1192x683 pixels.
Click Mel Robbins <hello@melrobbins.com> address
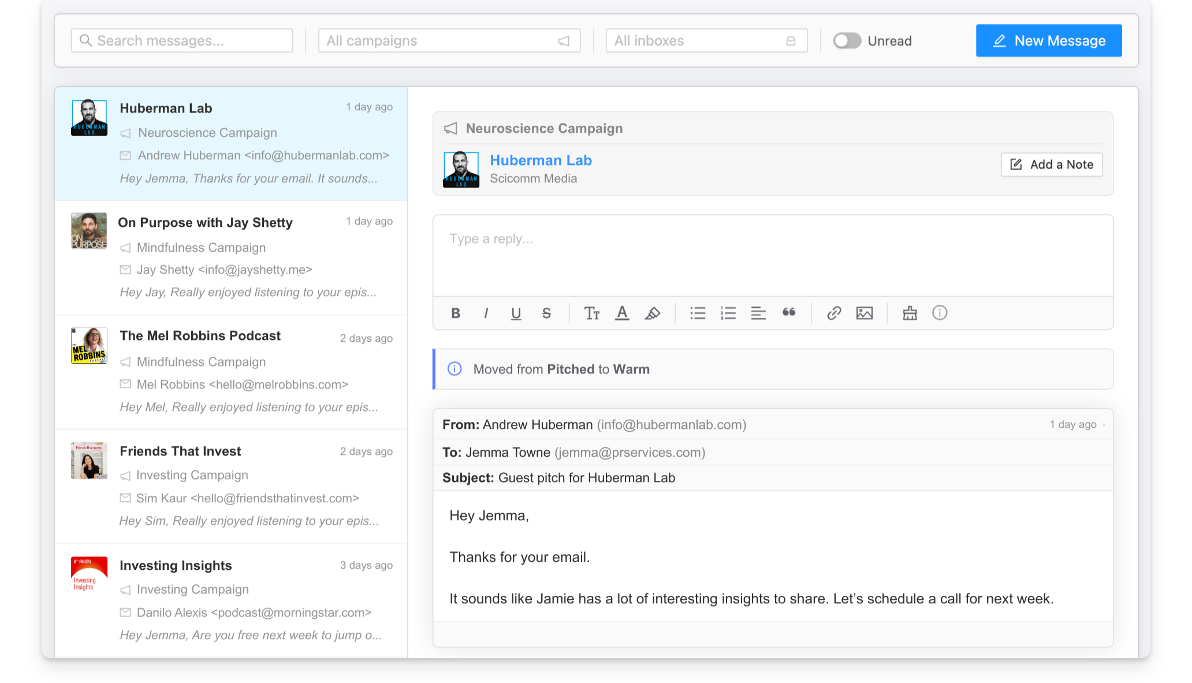pos(243,385)
